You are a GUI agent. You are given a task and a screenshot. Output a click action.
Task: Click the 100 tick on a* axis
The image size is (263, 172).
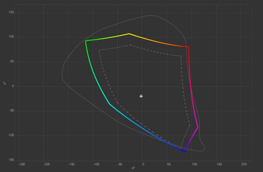[x=195, y=164]
